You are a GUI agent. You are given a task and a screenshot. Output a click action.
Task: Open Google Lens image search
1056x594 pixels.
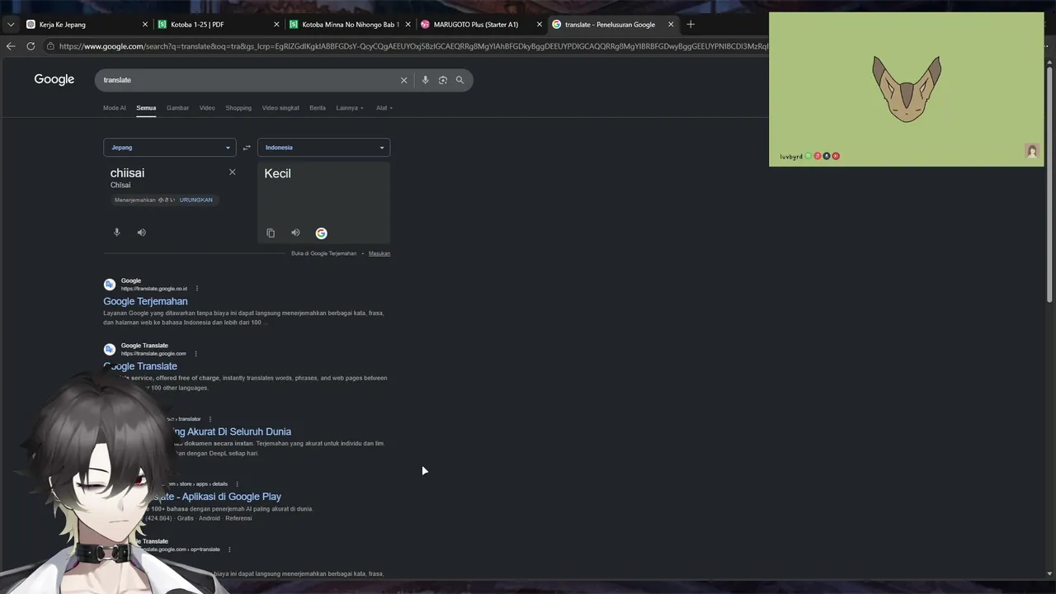pos(443,80)
